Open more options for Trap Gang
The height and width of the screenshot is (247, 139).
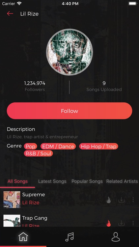(133, 223)
